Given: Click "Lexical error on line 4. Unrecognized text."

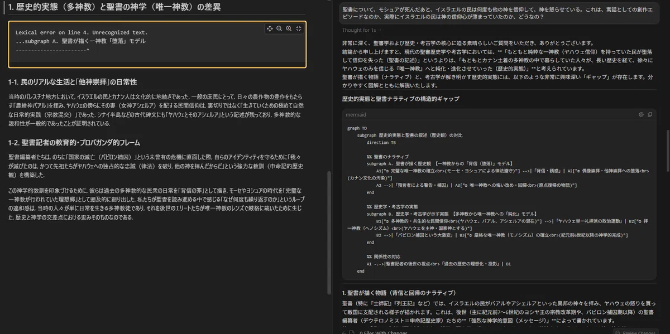Looking at the screenshot, I should pos(82,32).
